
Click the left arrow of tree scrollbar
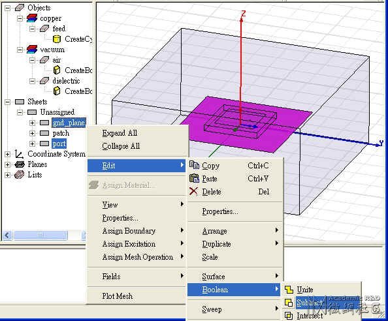tap(7, 235)
